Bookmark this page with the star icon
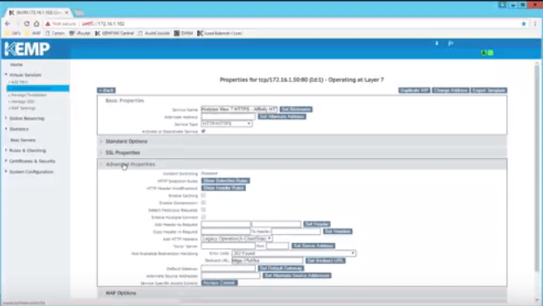The image size is (543, 306). 524,23
